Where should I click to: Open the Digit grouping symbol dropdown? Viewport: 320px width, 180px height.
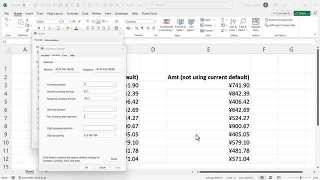[x=114, y=128]
